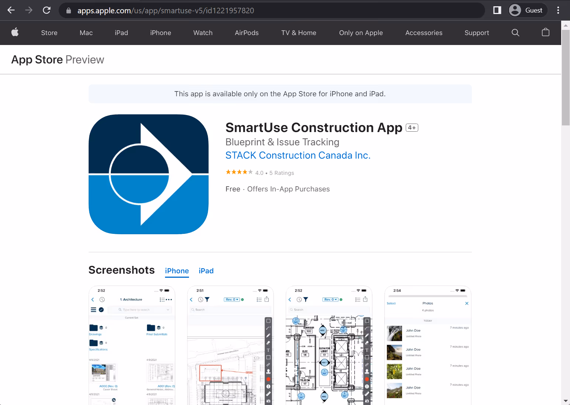This screenshot has width=570, height=405.
Task: Reload the page with refresh icon
Action: 47,10
